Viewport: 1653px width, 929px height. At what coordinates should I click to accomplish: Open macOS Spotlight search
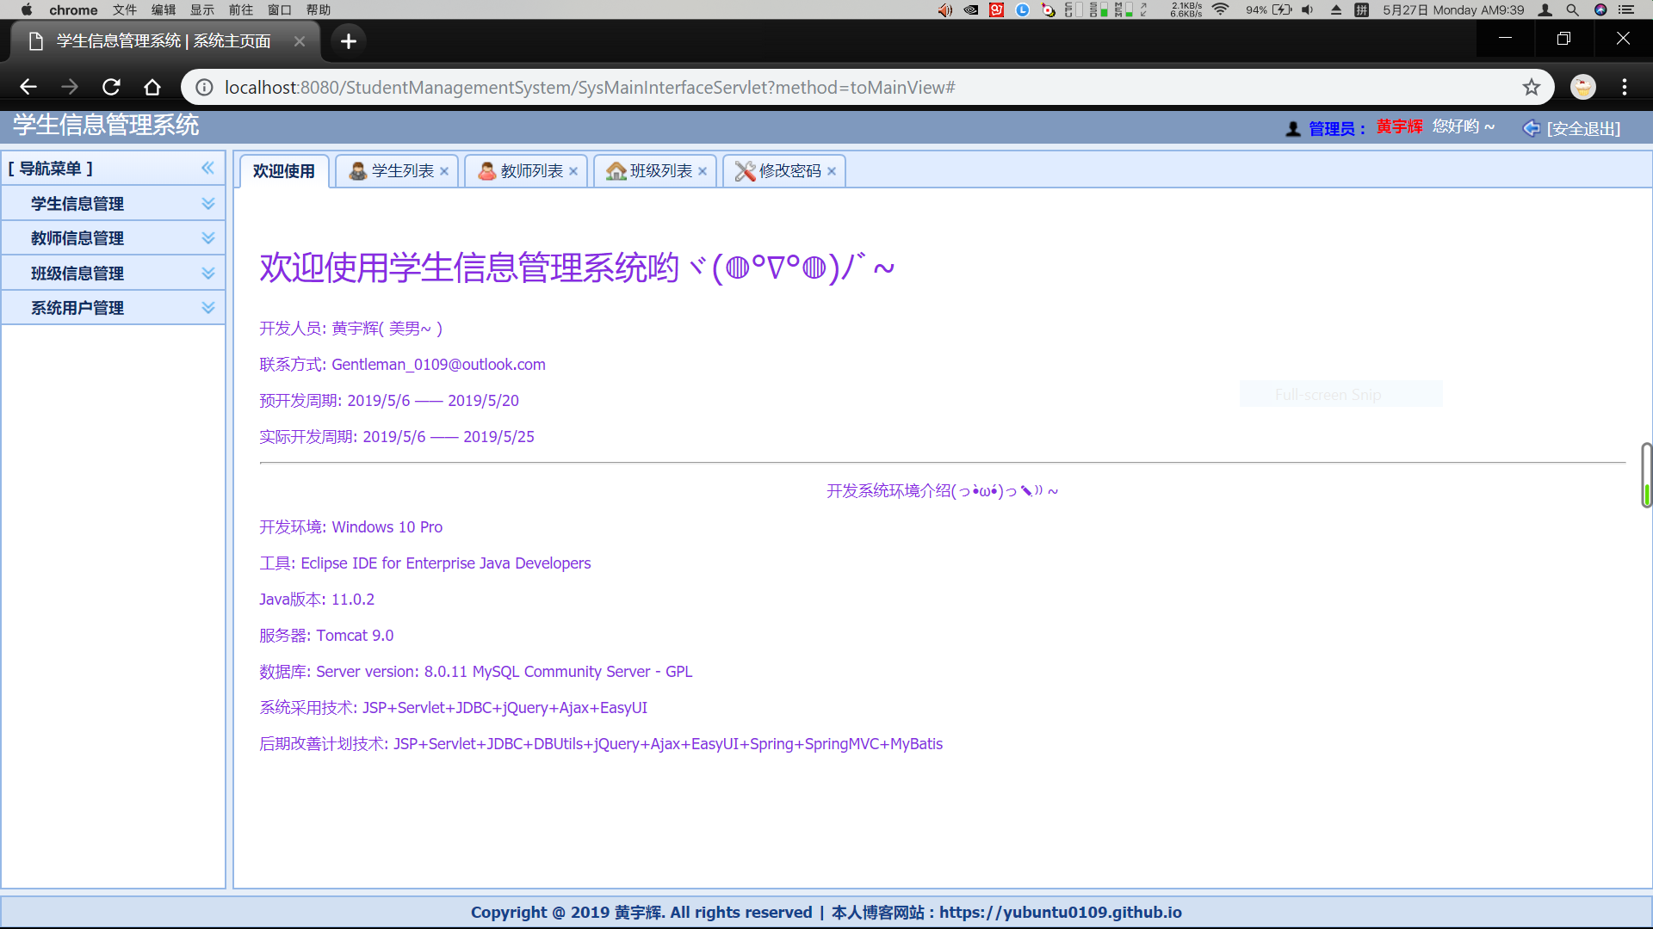pyautogui.click(x=1572, y=10)
